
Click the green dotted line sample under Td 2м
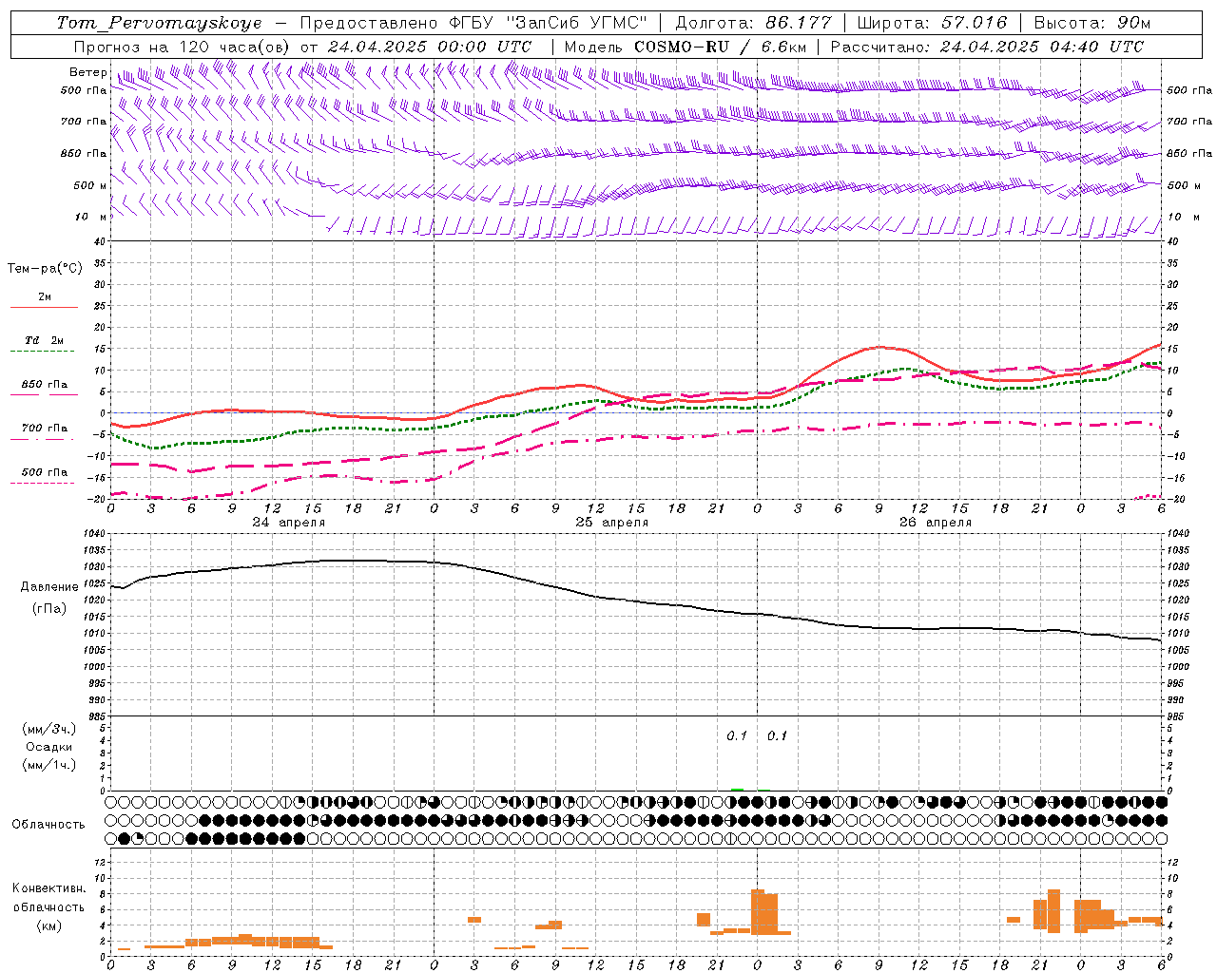click(42, 352)
